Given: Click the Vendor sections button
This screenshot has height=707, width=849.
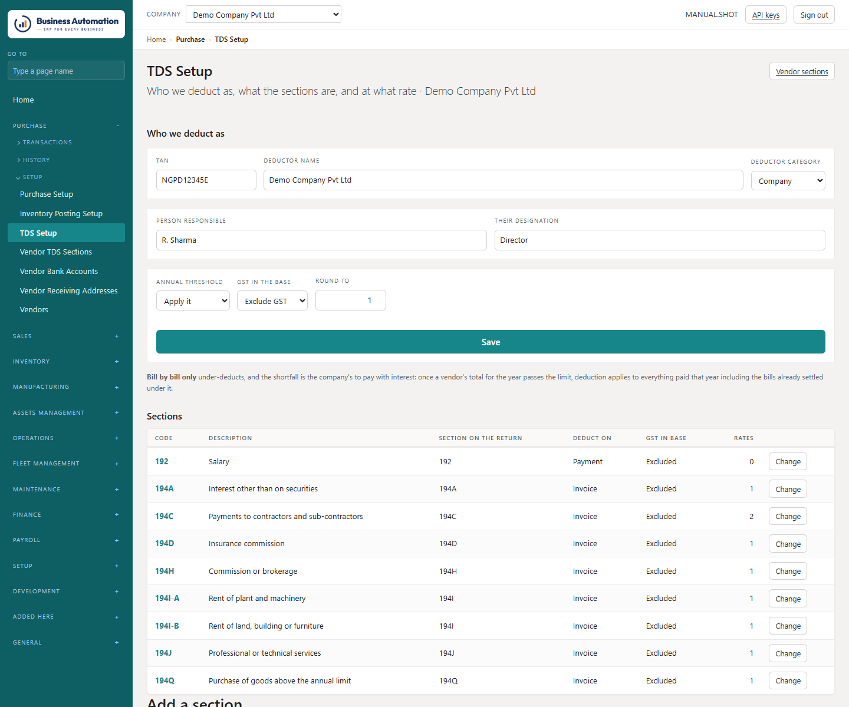Looking at the screenshot, I should pyautogui.click(x=802, y=71).
